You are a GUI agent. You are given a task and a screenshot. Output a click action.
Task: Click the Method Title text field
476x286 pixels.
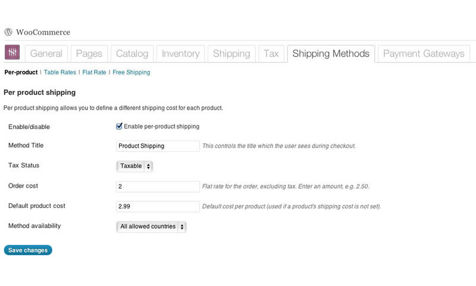(x=158, y=146)
